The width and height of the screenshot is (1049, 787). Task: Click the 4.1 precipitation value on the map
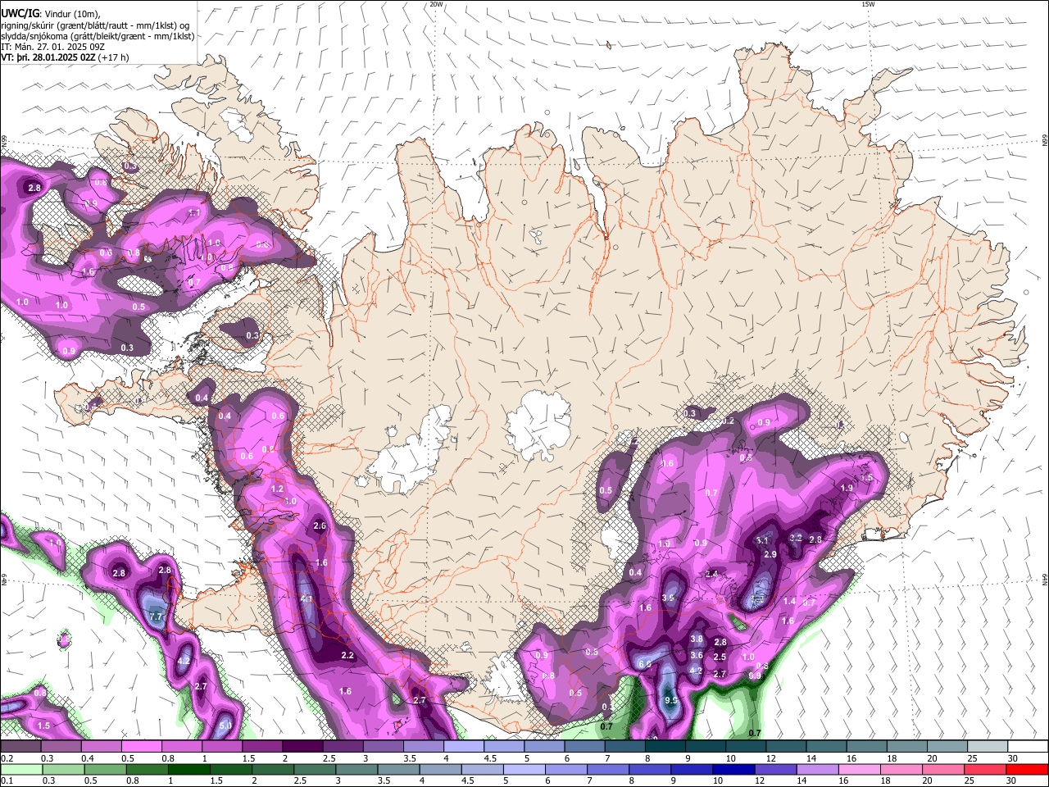pos(307,599)
